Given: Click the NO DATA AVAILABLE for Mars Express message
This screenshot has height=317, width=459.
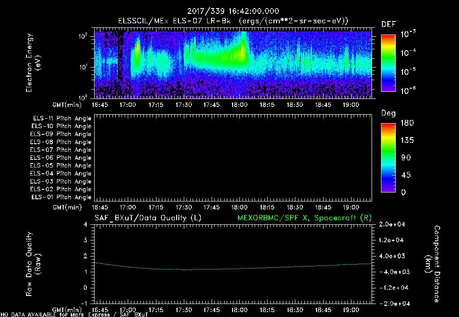Looking at the screenshot, I should pos(74,314).
